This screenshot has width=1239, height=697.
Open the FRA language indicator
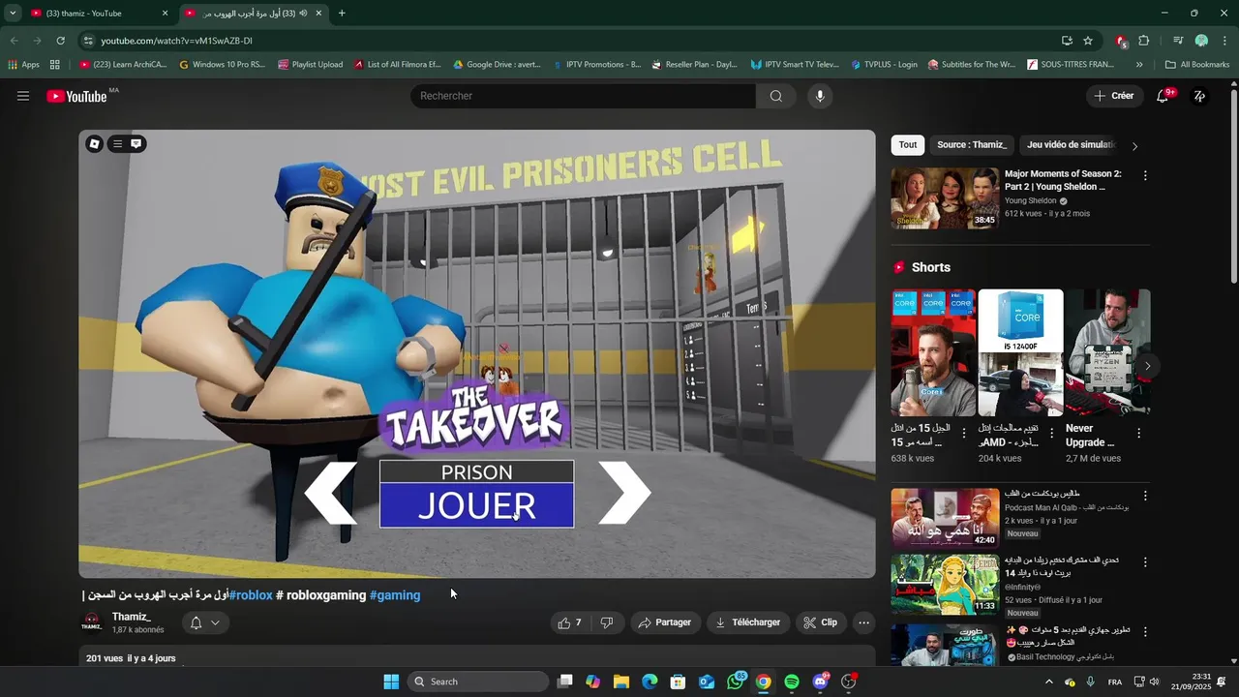1115,682
